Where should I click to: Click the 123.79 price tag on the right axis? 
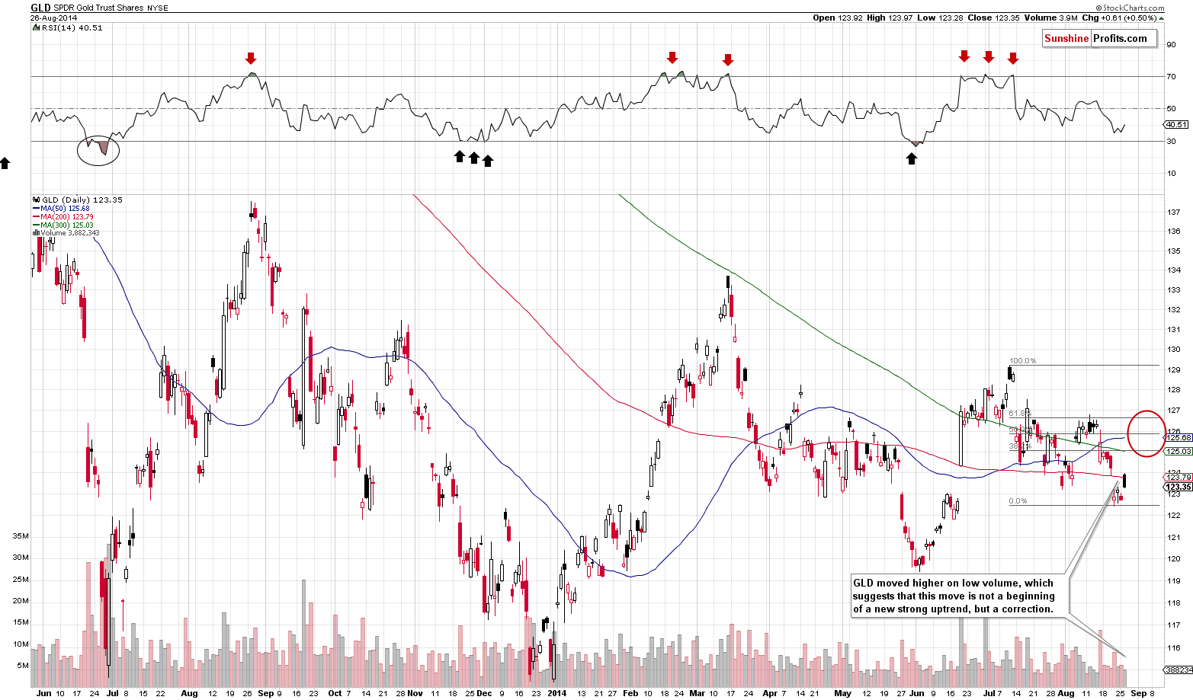[1179, 477]
